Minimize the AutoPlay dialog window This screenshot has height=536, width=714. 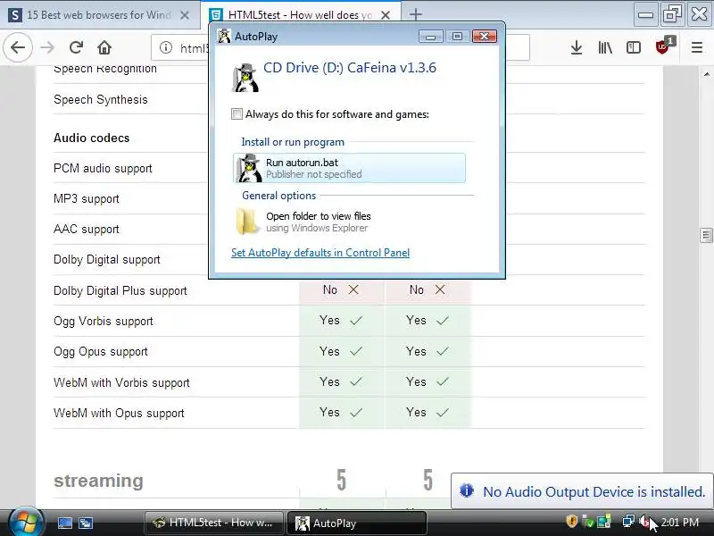click(x=430, y=36)
